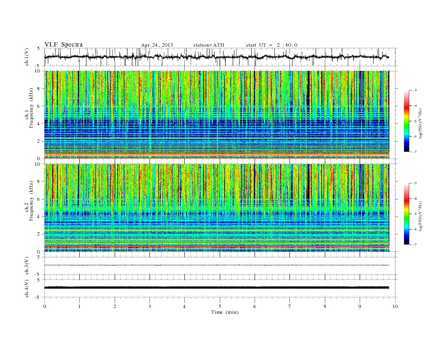
Task: Click the 'ch.4(V)' axis label
Action: click(x=27, y=289)
